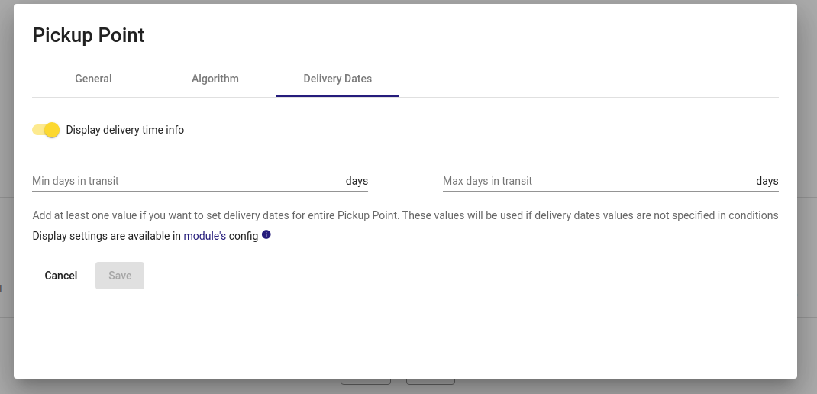Click the info icon next to config

click(266, 234)
